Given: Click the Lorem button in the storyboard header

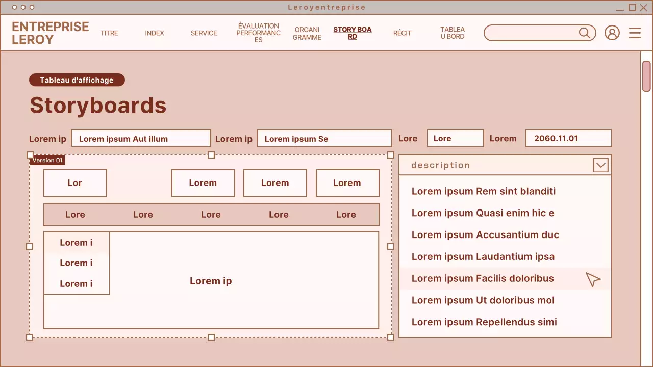Looking at the screenshot, I should click(203, 182).
